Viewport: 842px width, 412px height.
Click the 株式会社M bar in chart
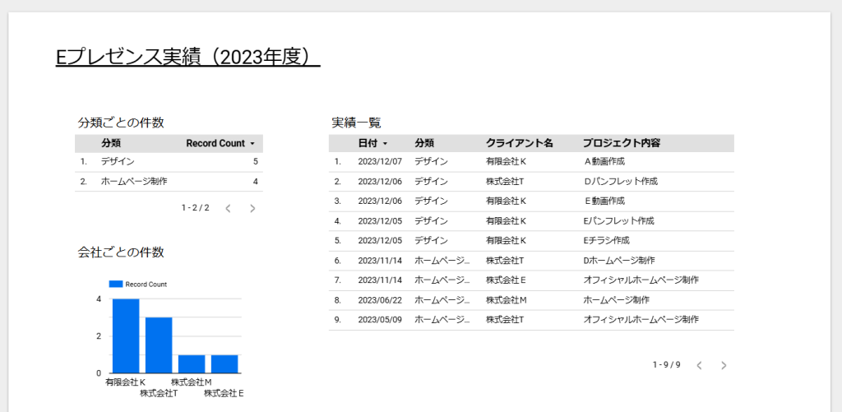192,363
